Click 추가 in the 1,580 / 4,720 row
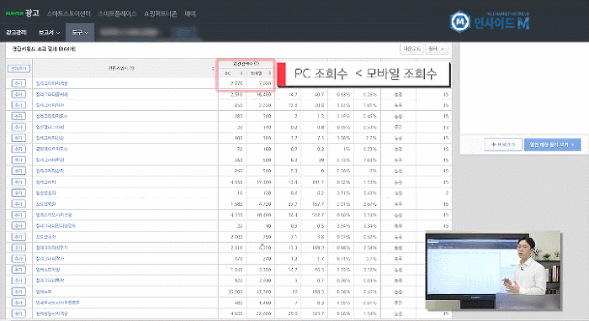589x321 pixels. tap(19, 203)
